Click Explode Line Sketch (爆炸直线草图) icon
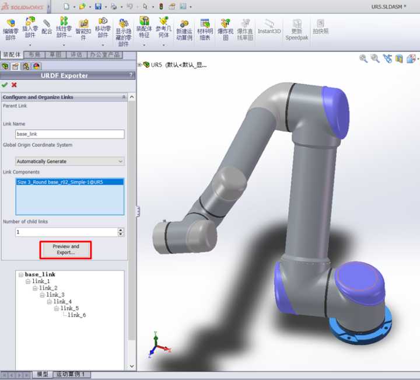This screenshot has height=380, width=420. point(245,30)
